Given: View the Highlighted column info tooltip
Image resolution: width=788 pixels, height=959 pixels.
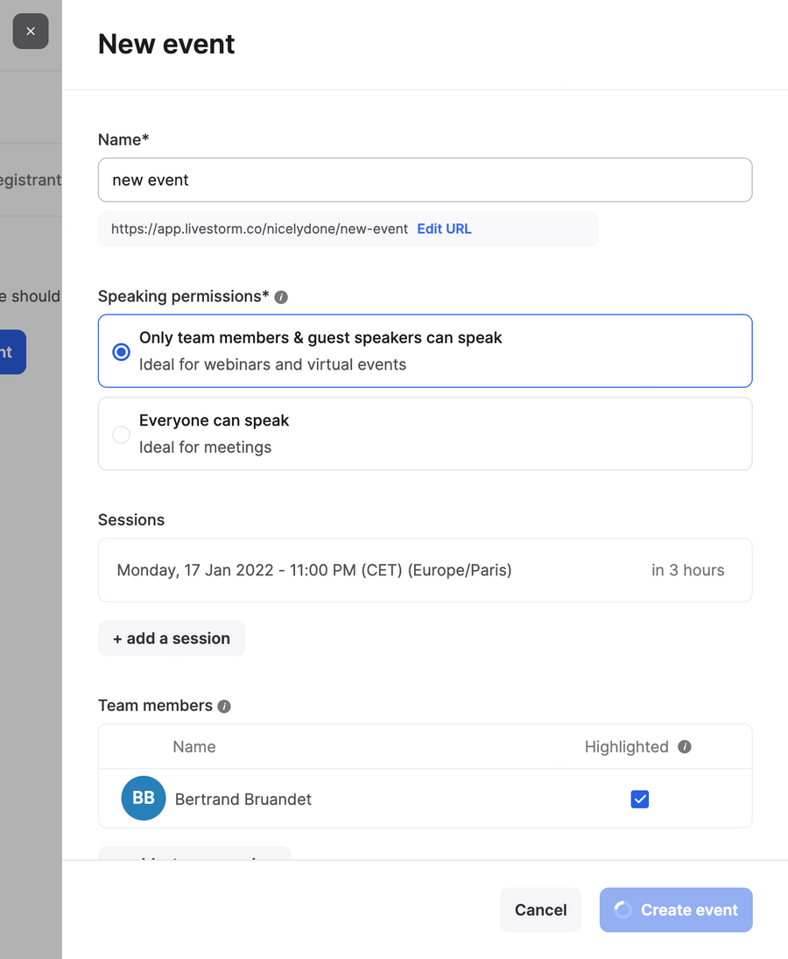Looking at the screenshot, I should (x=684, y=747).
